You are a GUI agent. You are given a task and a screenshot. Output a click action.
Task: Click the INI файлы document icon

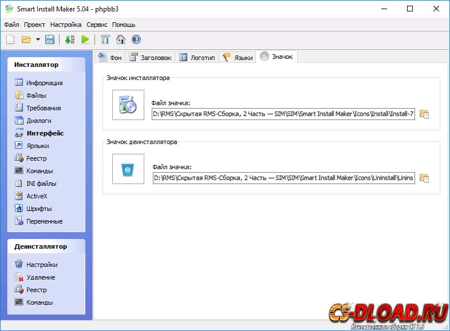pyautogui.click(x=19, y=183)
